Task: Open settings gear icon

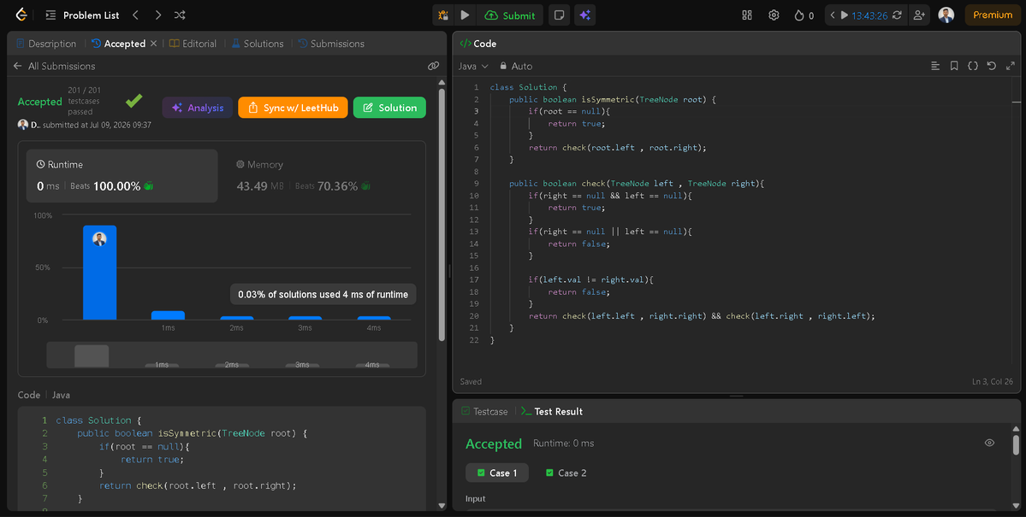Action: coord(774,15)
